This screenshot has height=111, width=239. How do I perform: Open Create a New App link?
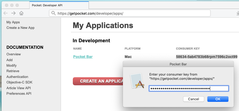[x=20, y=28]
